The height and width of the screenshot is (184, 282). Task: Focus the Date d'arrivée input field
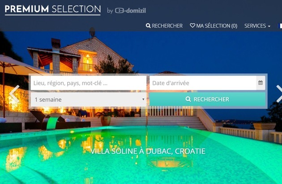coord(203,83)
